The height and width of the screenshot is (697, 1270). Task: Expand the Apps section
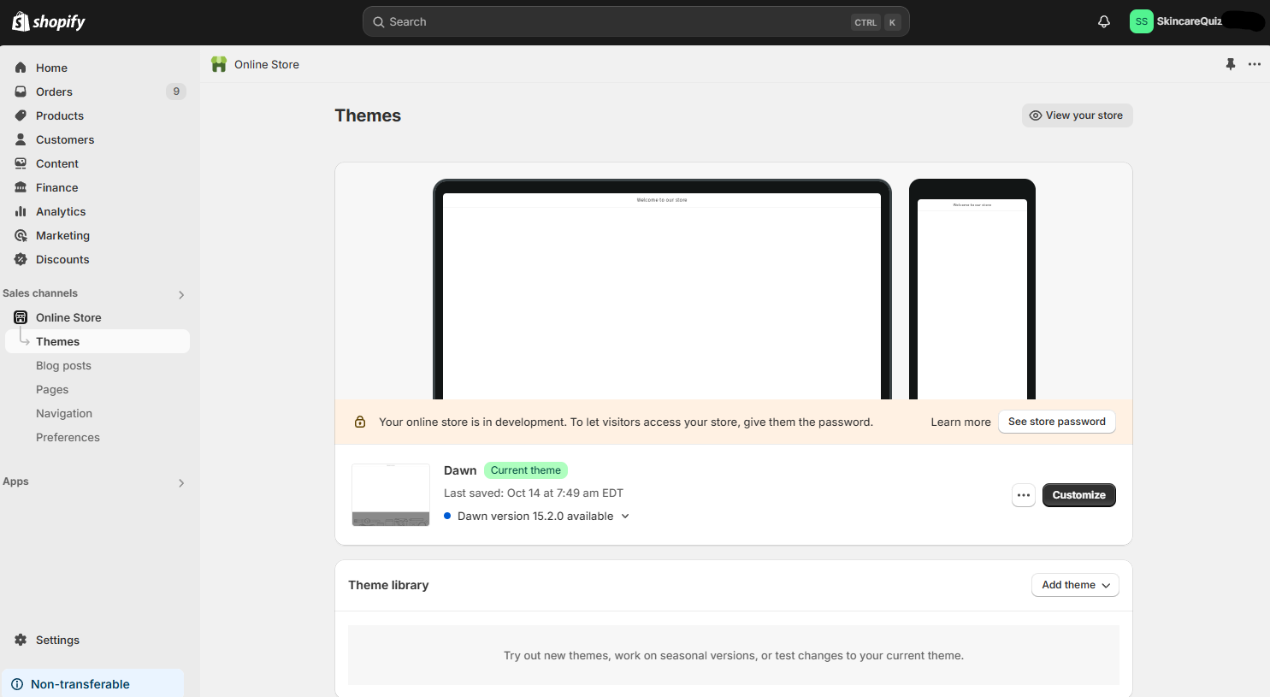[x=181, y=482]
